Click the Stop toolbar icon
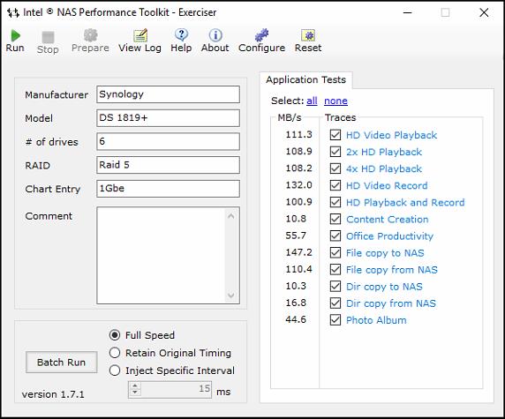Viewport: 505px width, 419px height. point(48,37)
